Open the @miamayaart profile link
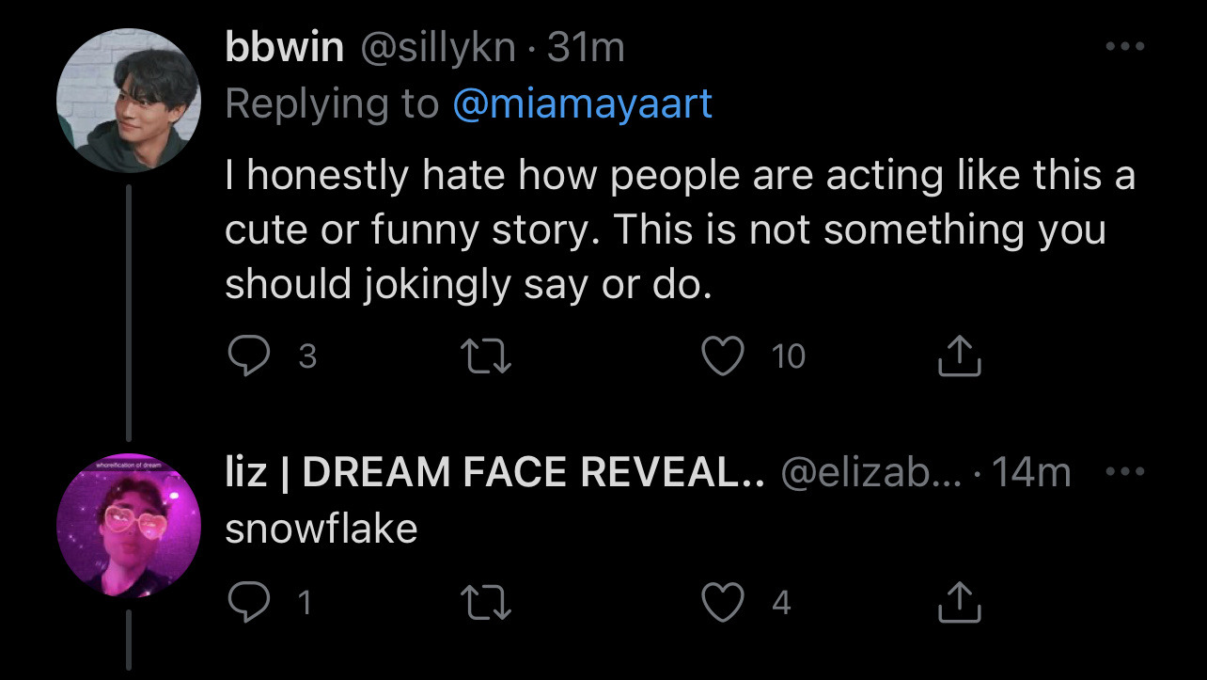 [582, 103]
